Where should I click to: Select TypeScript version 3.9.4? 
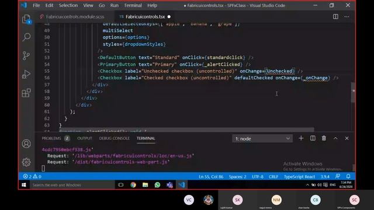pos(325,177)
